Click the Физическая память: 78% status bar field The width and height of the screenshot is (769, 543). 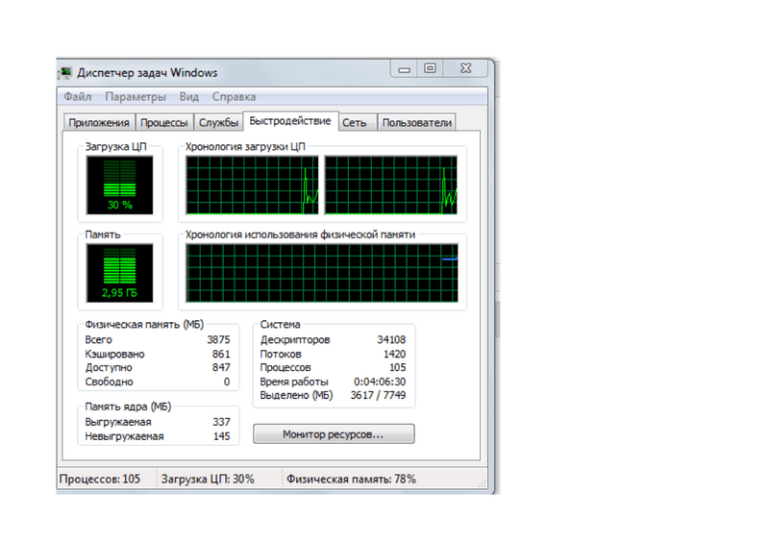tap(350, 479)
